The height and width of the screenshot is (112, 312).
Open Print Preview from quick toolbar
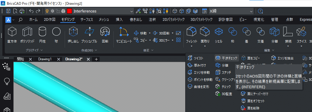point(15,11)
